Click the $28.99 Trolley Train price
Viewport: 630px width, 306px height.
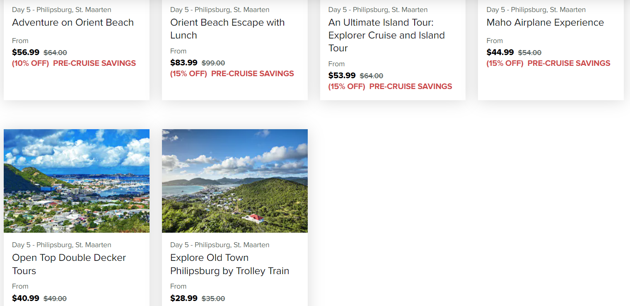[x=184, y=298]
